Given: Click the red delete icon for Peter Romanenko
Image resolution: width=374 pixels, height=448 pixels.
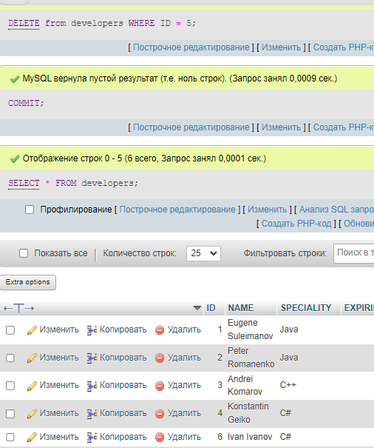Looking at the screenshot, I should pyautogui.click(x=160, y=358).
